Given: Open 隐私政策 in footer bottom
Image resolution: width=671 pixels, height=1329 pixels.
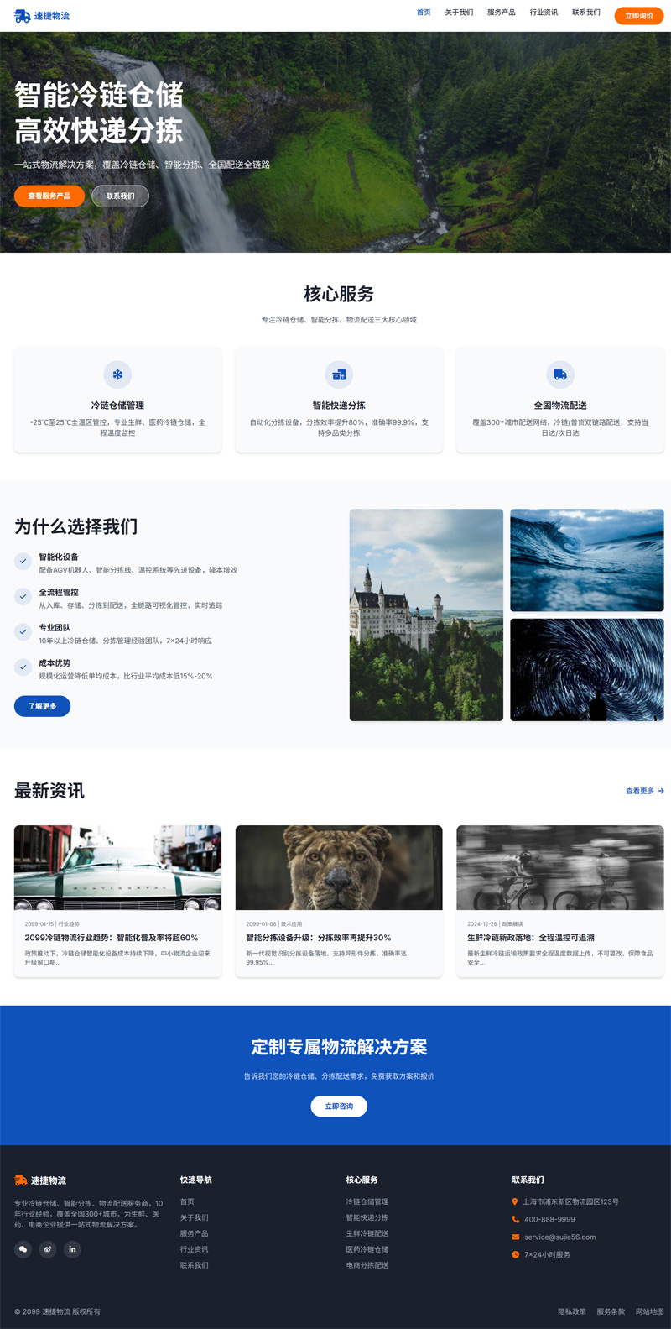Looking at the screenshot, I should pyautogui.click(x=572, y=1311).
